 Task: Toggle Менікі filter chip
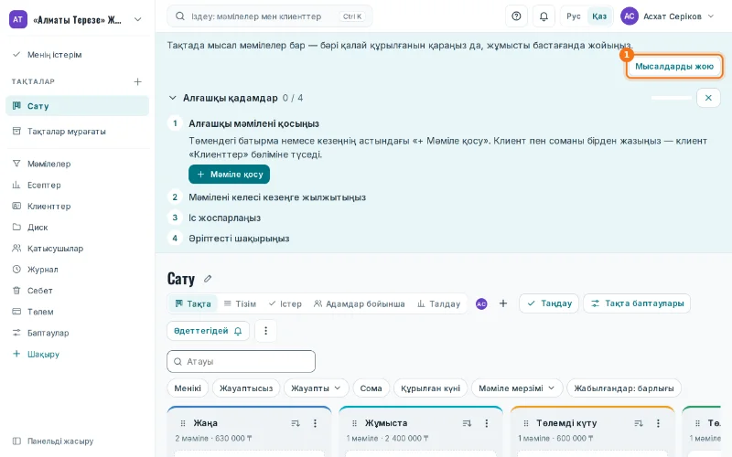pos(188,388)
